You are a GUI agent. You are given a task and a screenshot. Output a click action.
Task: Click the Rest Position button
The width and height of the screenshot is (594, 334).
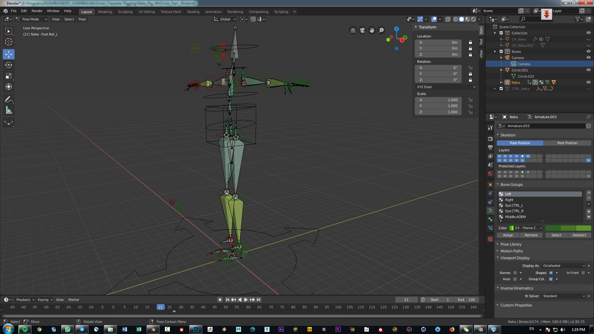(x=567, y=143)
